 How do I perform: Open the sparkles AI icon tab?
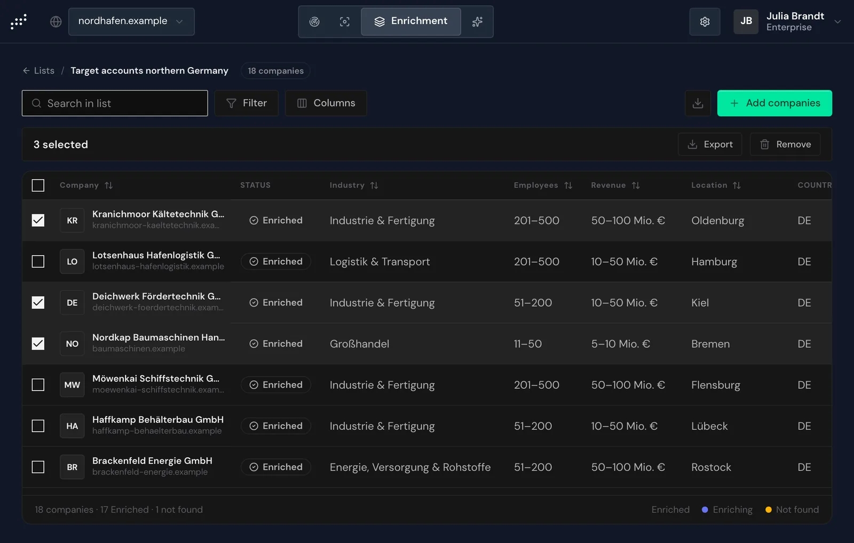tap(477, 21)
